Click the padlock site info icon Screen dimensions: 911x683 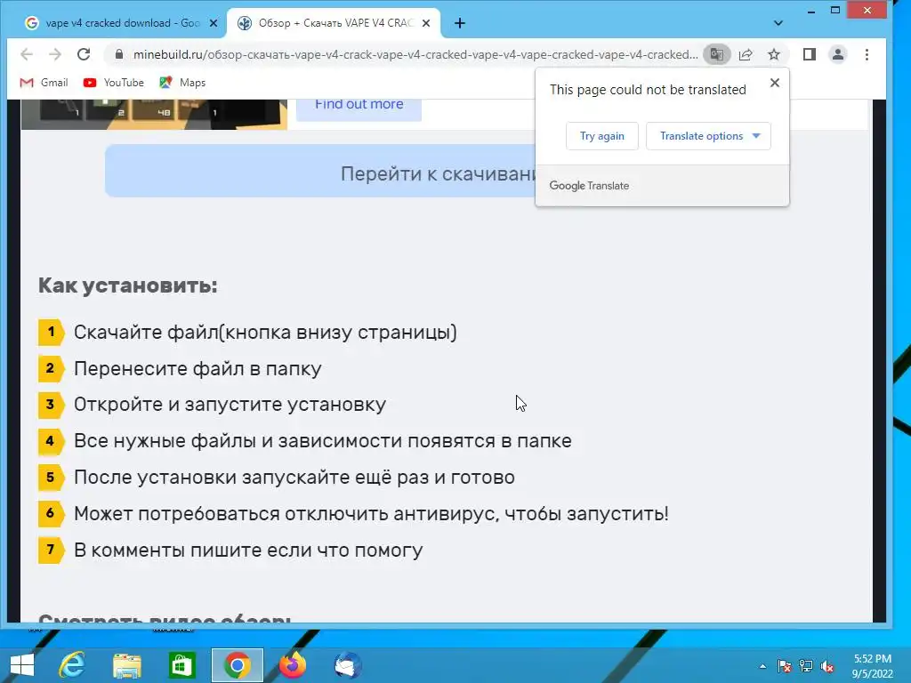[x=119, y=54]
